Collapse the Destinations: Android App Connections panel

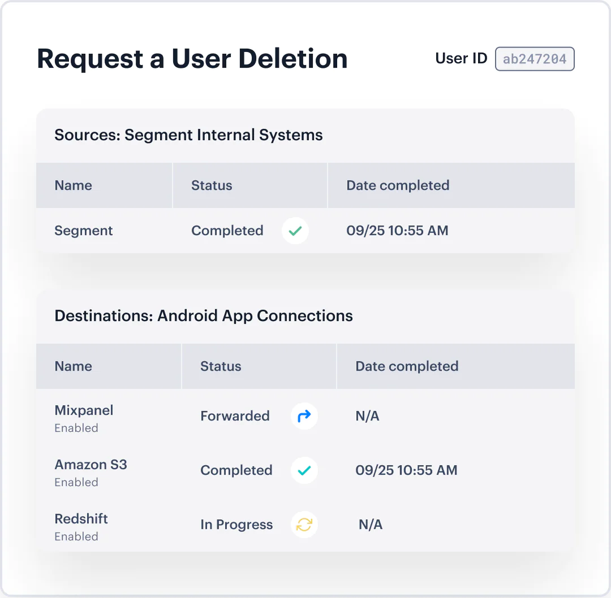coord(204,316)
